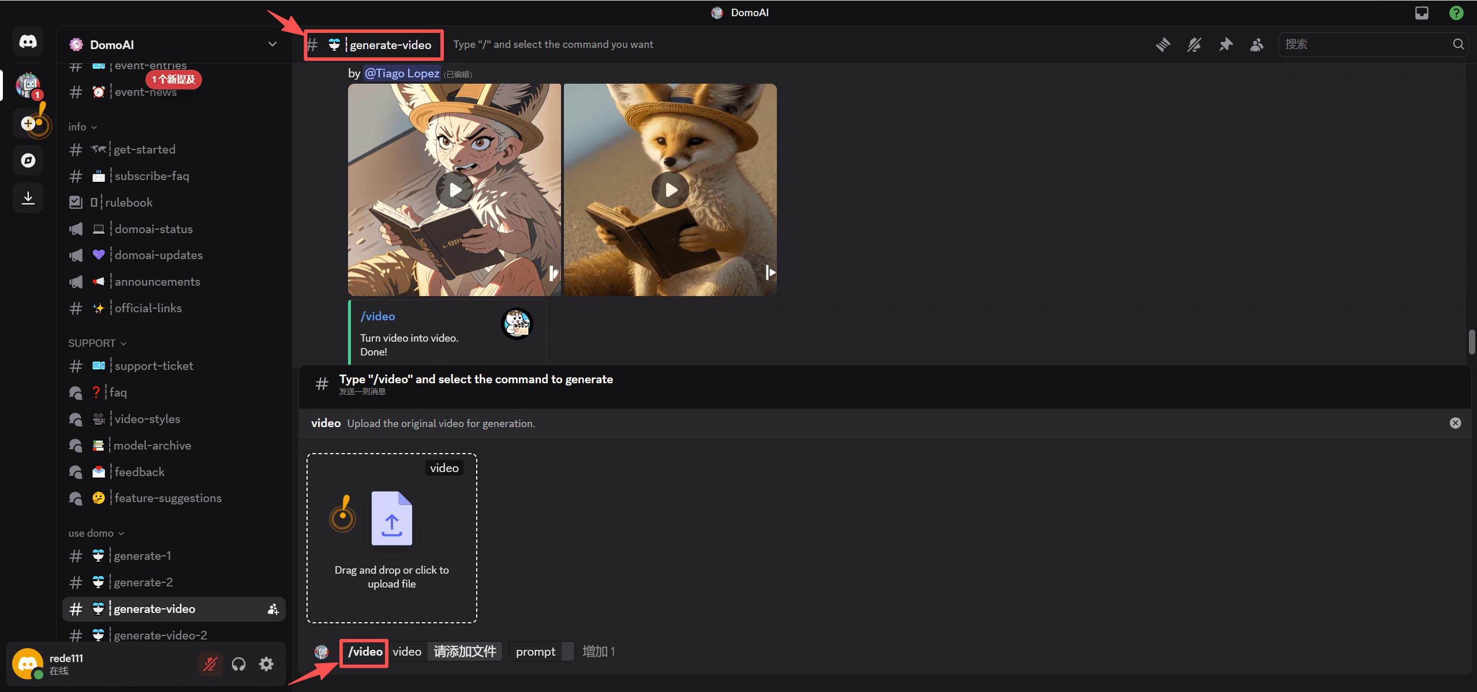Toggle notification settings bell icon
The height and width of the screenshot is (692, 1477).
(x=1194, y=44)
